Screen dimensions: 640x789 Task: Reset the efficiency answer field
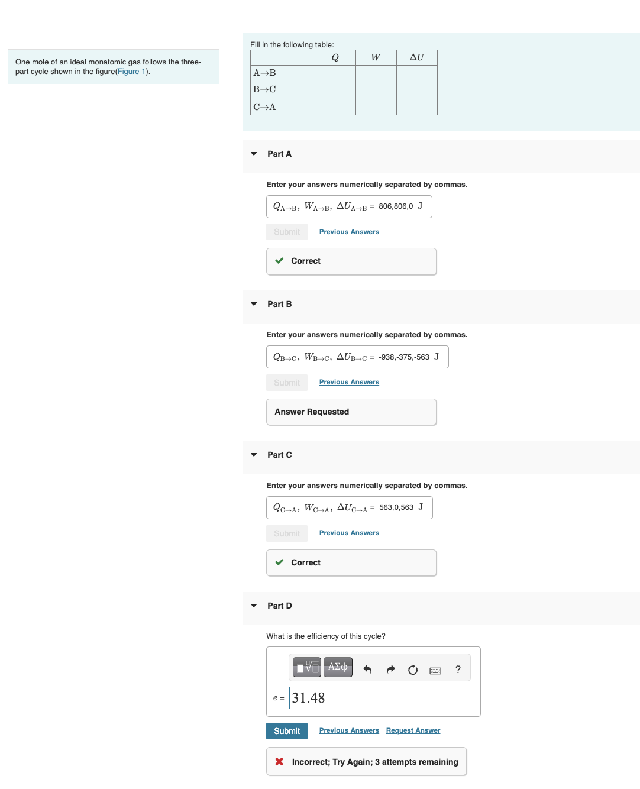pos(412,669)
